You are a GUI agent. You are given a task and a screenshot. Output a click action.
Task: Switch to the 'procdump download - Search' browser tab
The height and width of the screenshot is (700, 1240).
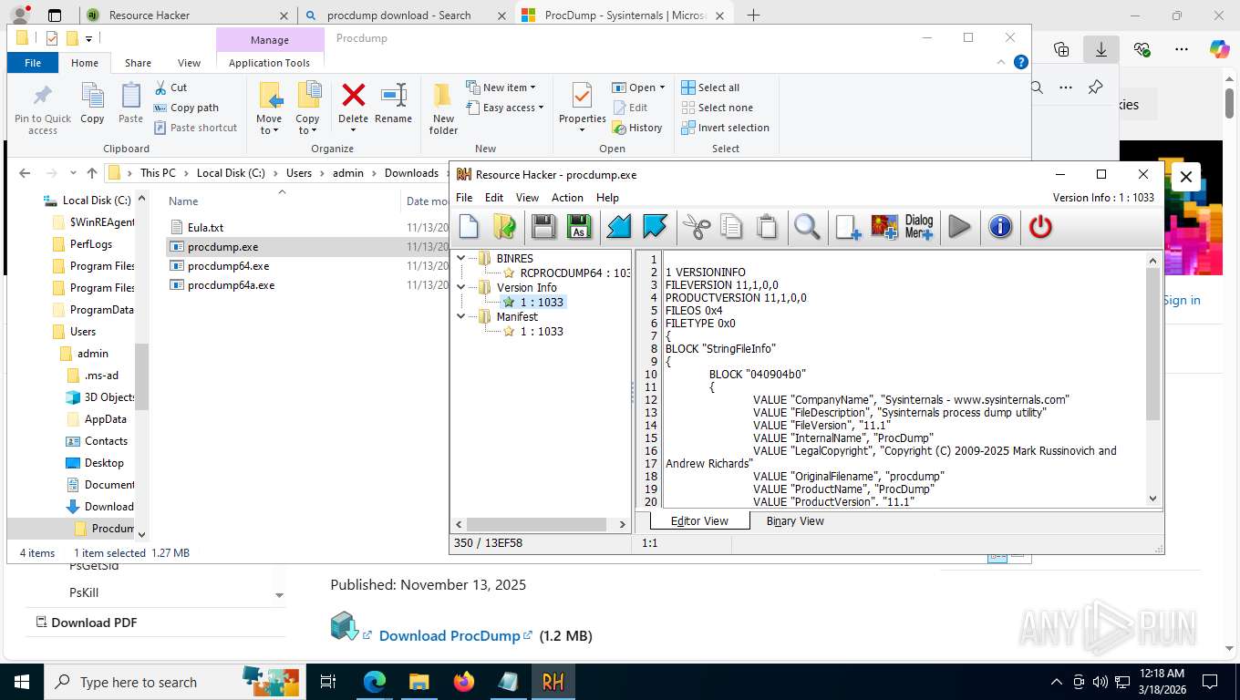tap(398, 15)
